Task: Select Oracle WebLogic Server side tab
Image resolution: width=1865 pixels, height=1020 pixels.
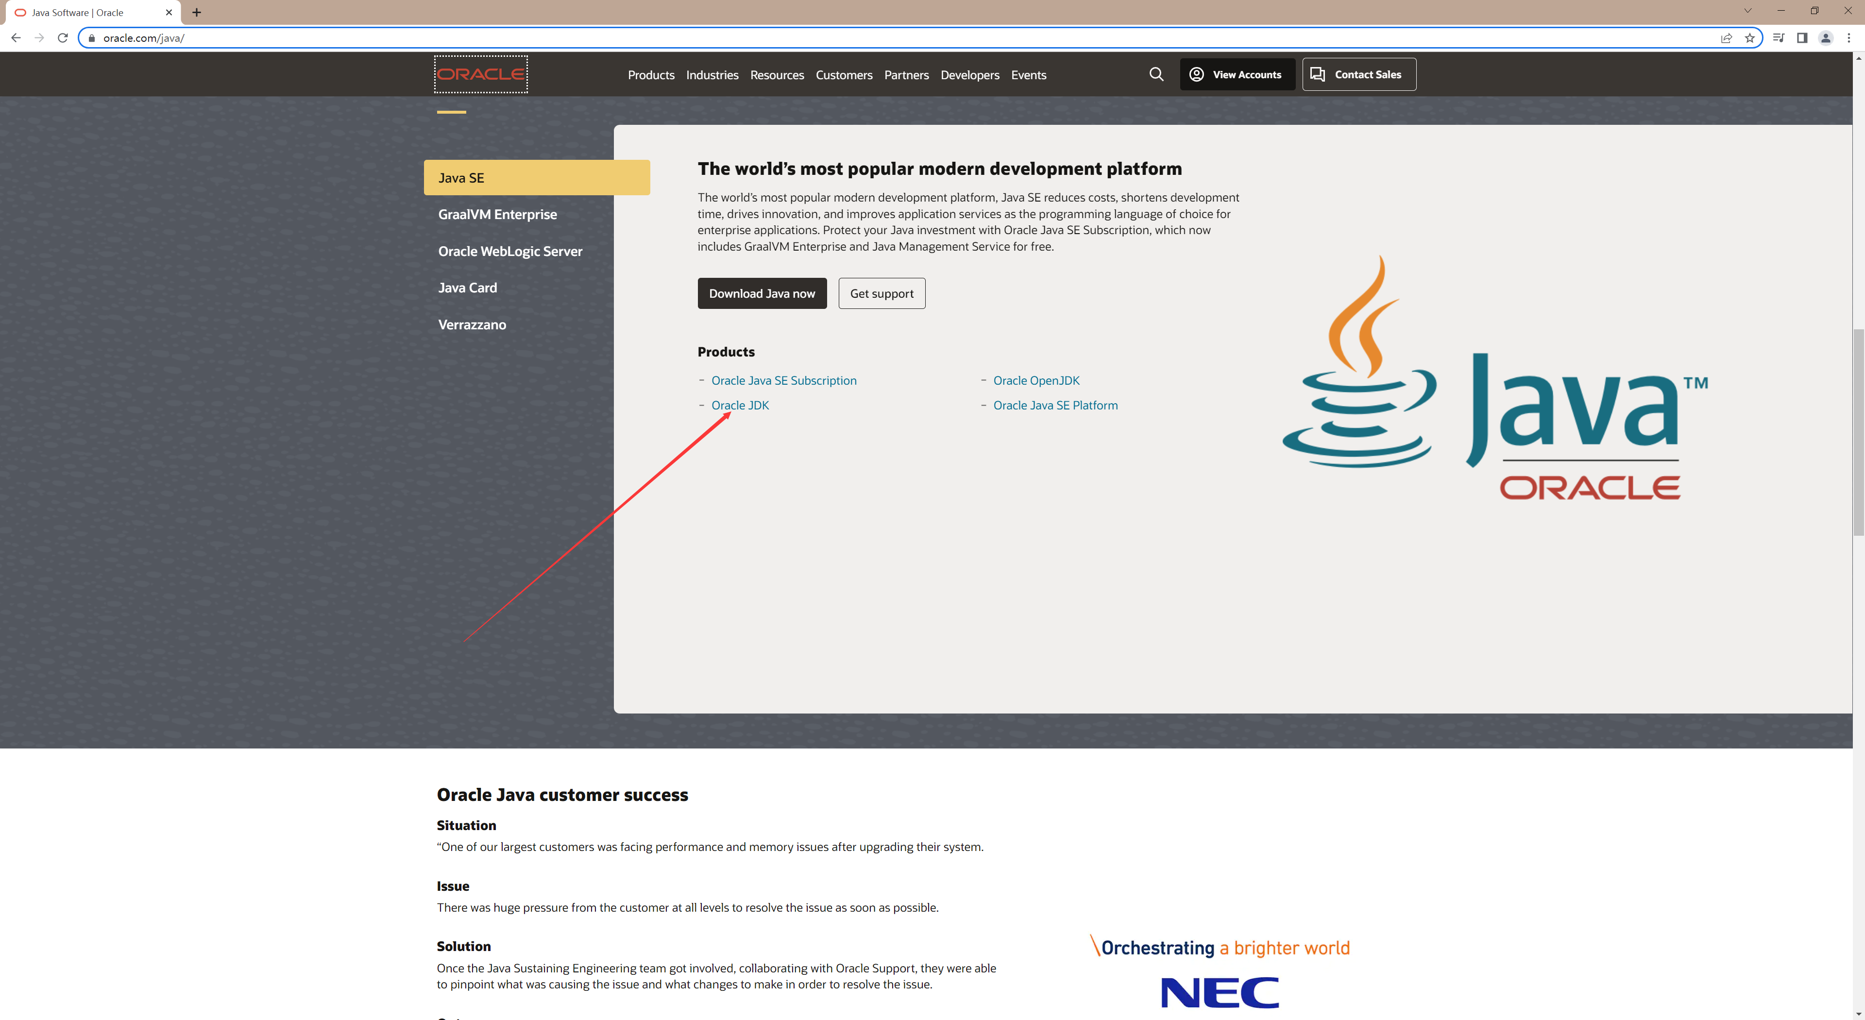Action: pyautogui.click(x=509, y=251)
